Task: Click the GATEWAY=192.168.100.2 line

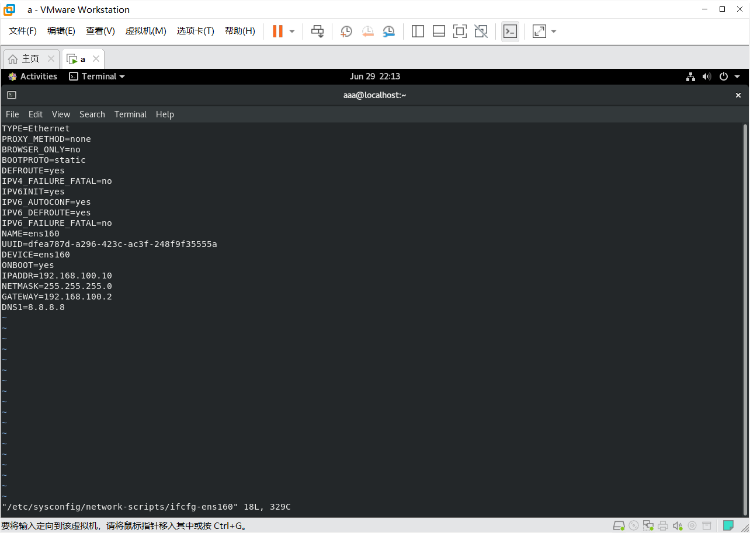Action: 57,297
